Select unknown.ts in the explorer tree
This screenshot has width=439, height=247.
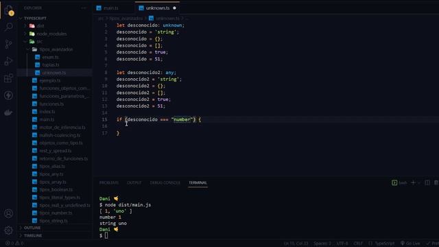coord(54,73)
